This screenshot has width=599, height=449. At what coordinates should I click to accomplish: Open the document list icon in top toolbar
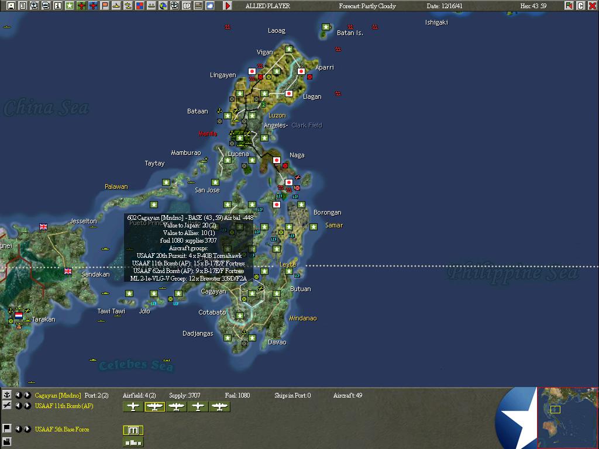click(23, 6)
